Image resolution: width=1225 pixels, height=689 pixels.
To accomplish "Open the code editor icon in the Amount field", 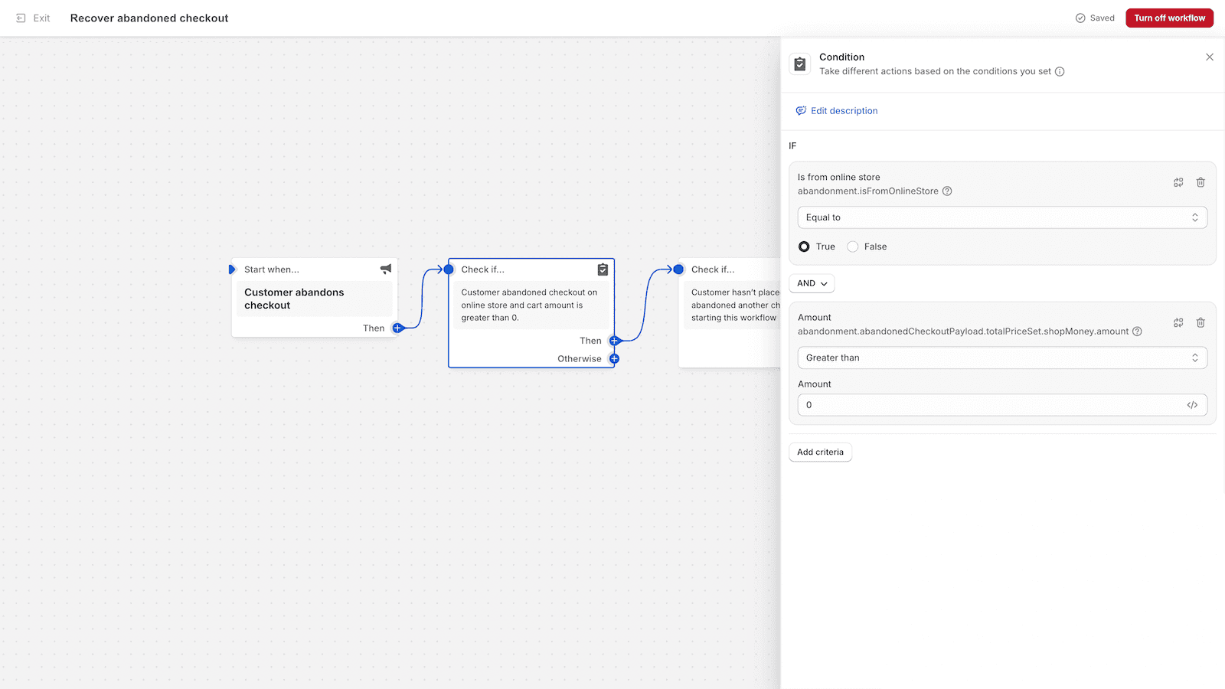I will pyautogui.click(x=1192, y=404).
